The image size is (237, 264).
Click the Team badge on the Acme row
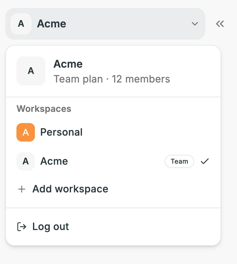(179, 161)
